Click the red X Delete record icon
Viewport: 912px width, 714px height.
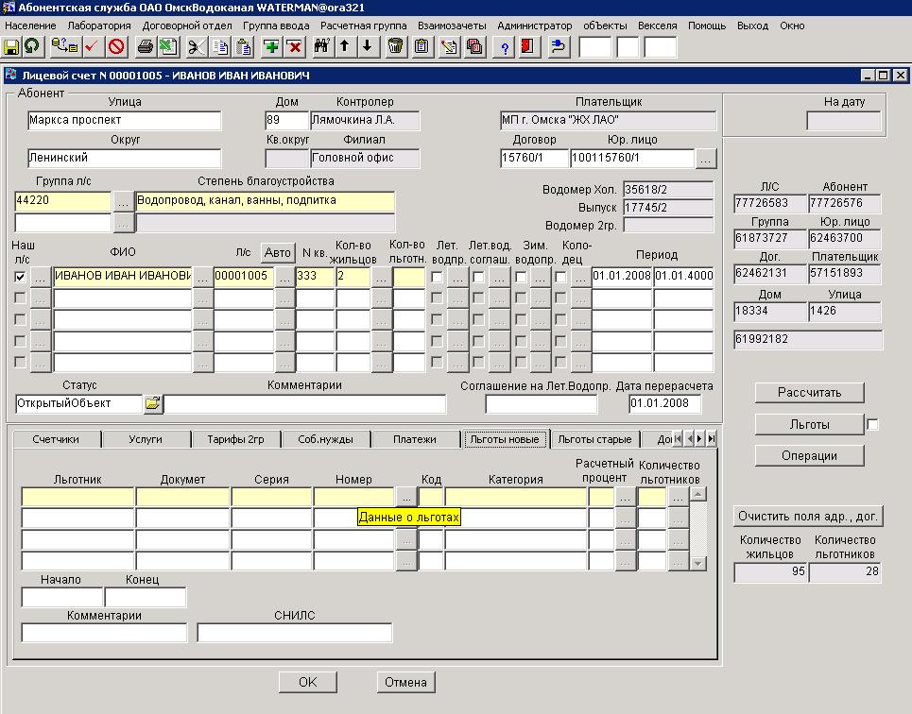tap(294, 46)
